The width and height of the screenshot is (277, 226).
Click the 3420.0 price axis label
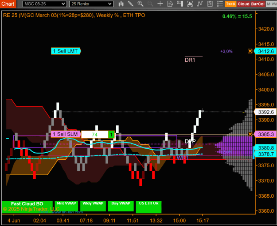(266, 29)
